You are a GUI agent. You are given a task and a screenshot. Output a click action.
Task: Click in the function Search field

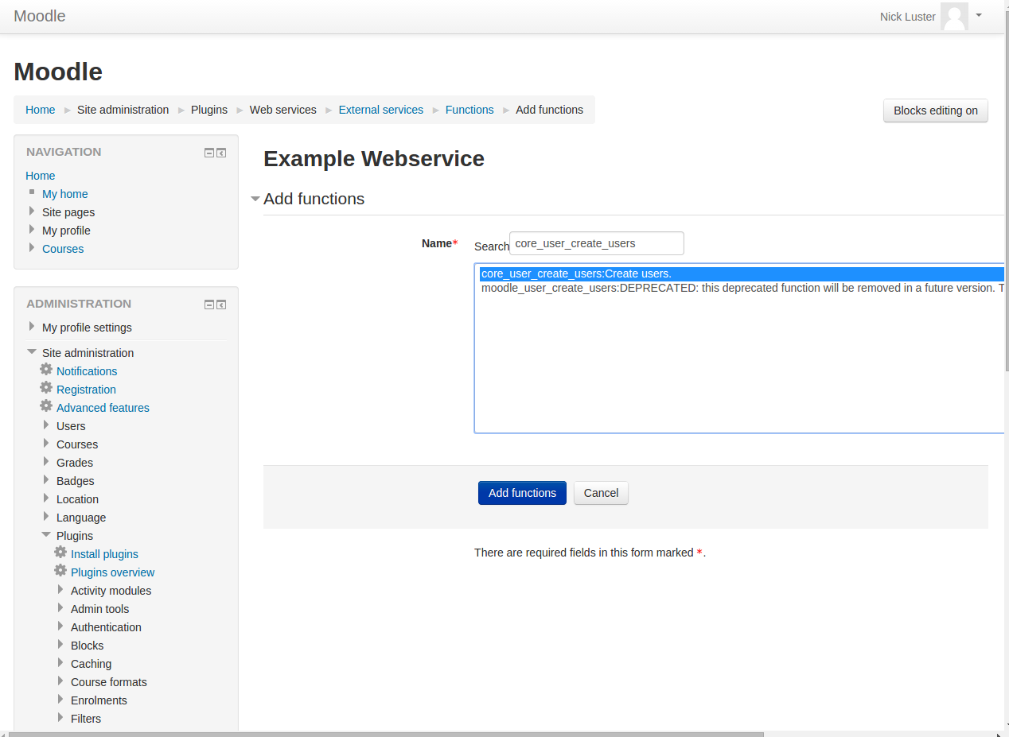[x=596, y=243]
